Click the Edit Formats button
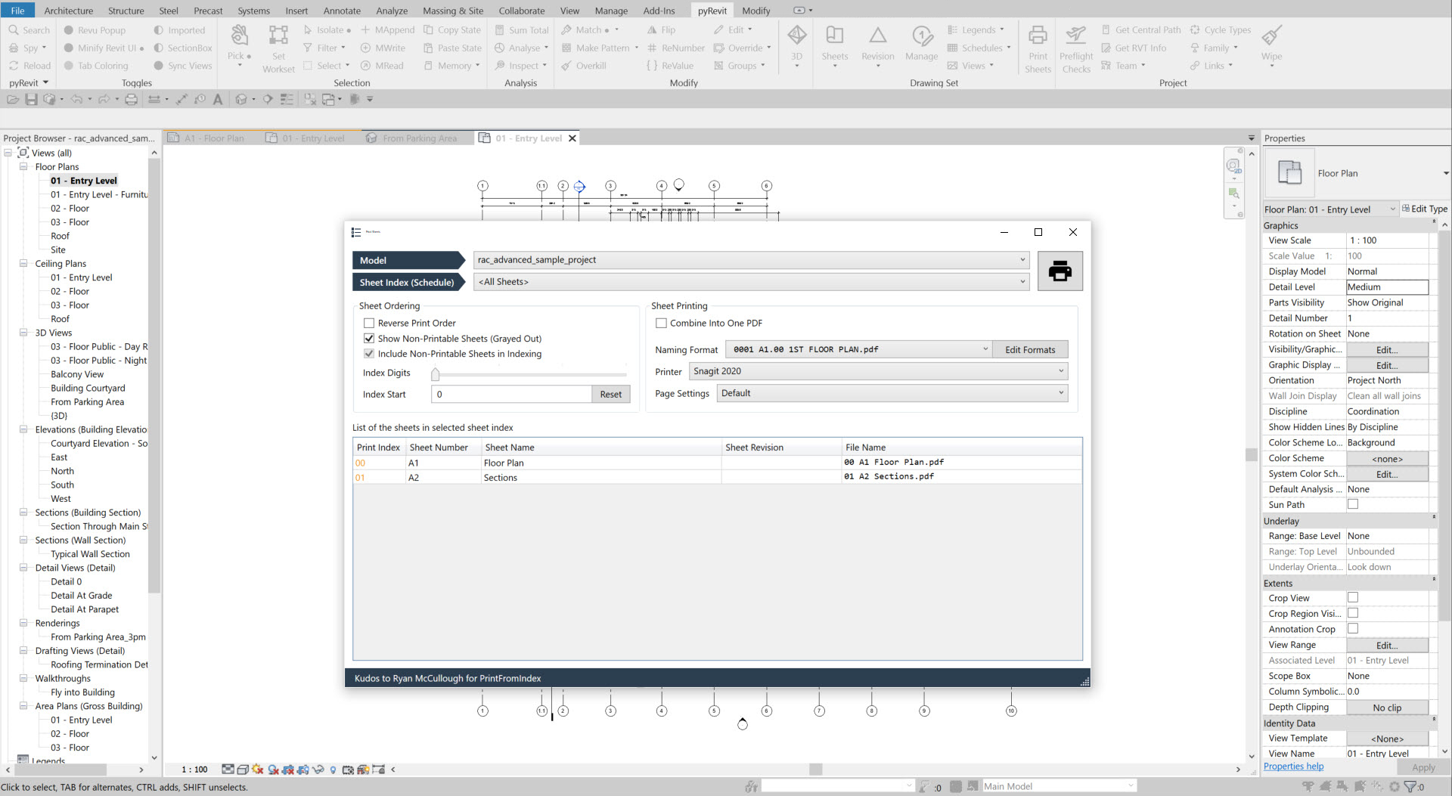 click(x=1030, y=348)
